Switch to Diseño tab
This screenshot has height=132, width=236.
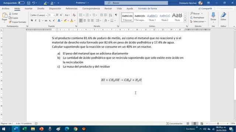(41, 8)
